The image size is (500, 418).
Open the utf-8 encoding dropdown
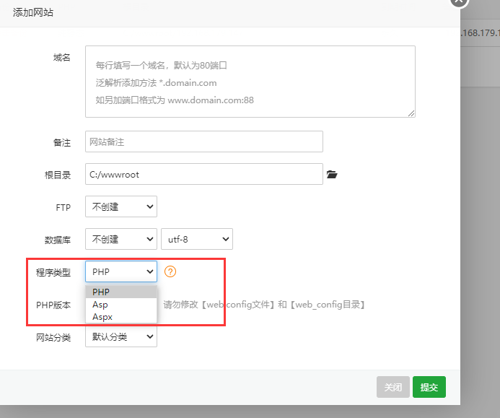tap(197, 239)
